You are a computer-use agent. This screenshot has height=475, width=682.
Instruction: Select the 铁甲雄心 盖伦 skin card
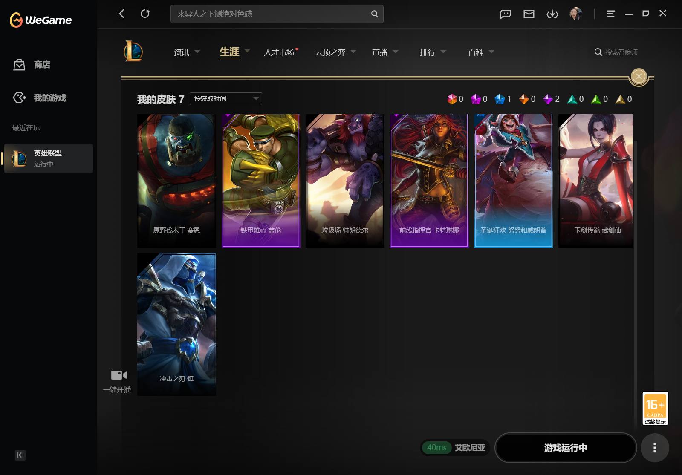coord(261,181)
